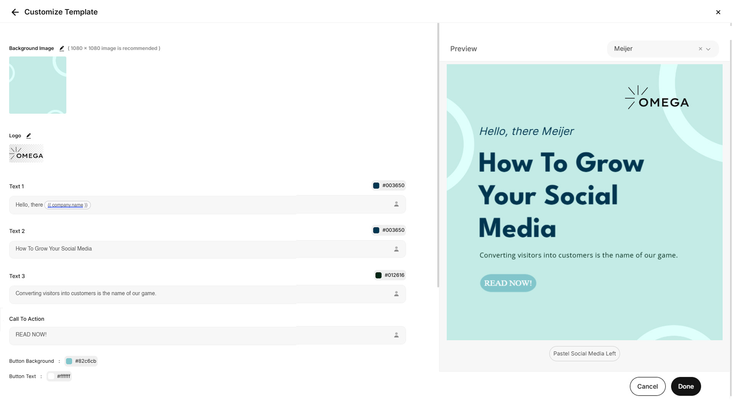Click the background image thumbnail
732x412 pixels.
click(38, 85)
